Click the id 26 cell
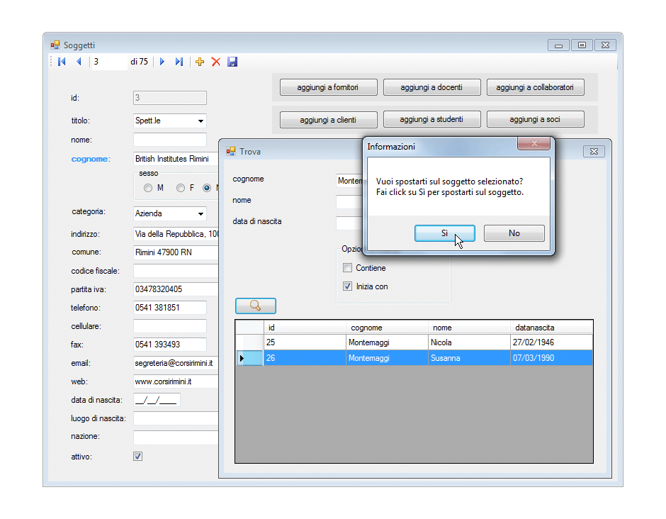This screenshot has width=666, height=519. (305, 358)
